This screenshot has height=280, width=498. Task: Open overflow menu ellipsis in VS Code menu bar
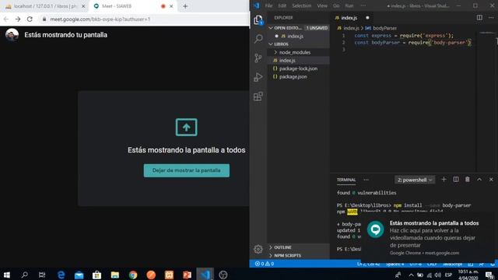click(363, 5)
